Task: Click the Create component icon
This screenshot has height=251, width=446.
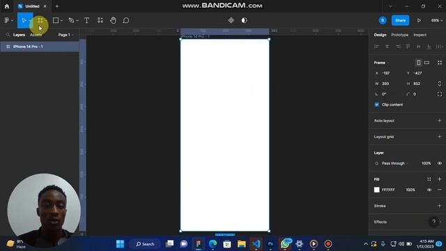Action: coord(231,20)
